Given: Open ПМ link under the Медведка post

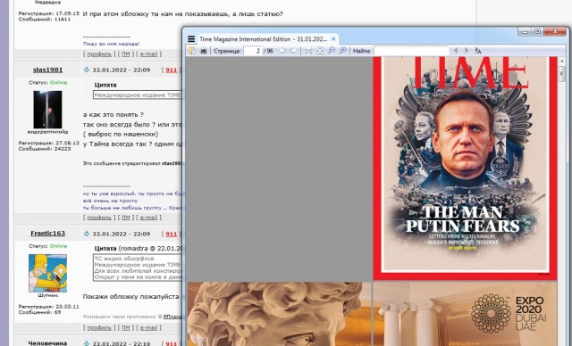Looking at the screenshot, I should pos(125,54).
